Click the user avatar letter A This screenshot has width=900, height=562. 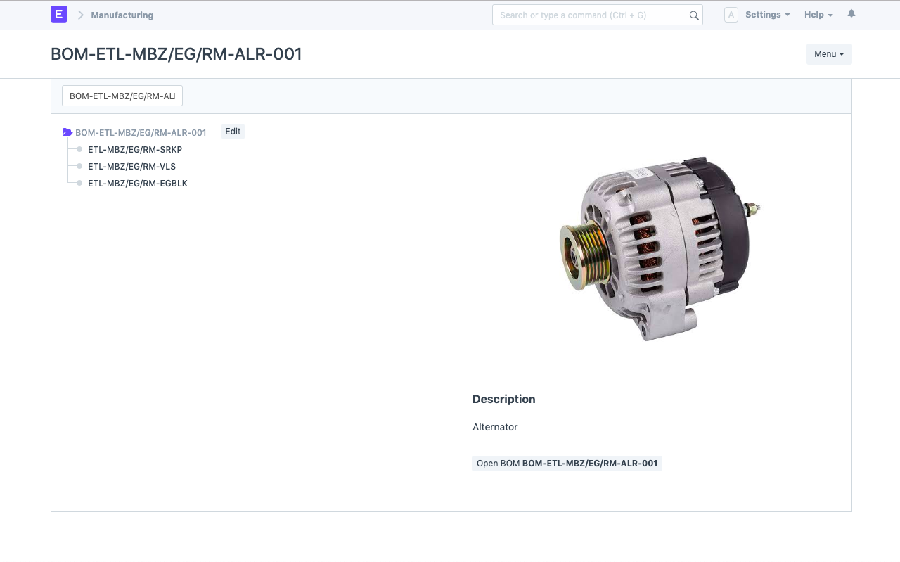731,15
